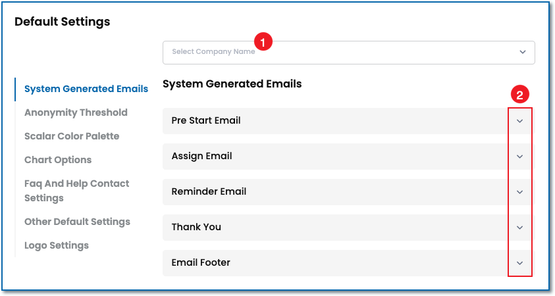Select Faq And Help Contact Settings
The image size is (555, 296).
click(x=76, y=191)
